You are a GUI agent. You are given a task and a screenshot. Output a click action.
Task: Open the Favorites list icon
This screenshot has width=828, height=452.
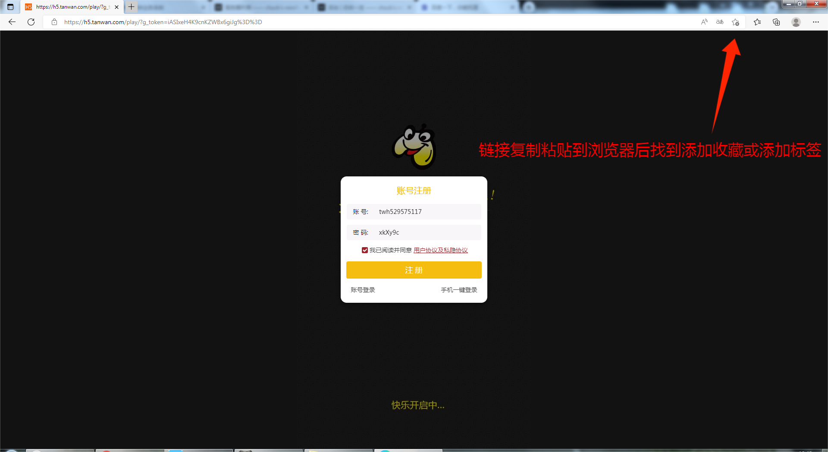coord(757,22)
